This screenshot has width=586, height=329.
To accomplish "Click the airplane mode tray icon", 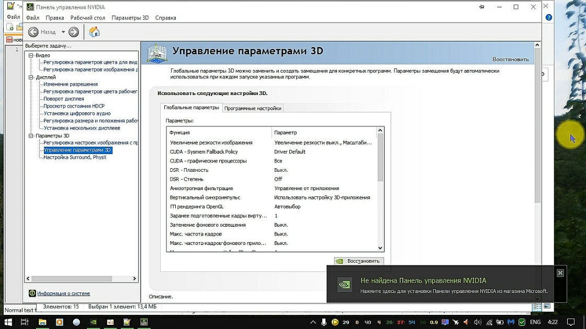I will 456,322.
